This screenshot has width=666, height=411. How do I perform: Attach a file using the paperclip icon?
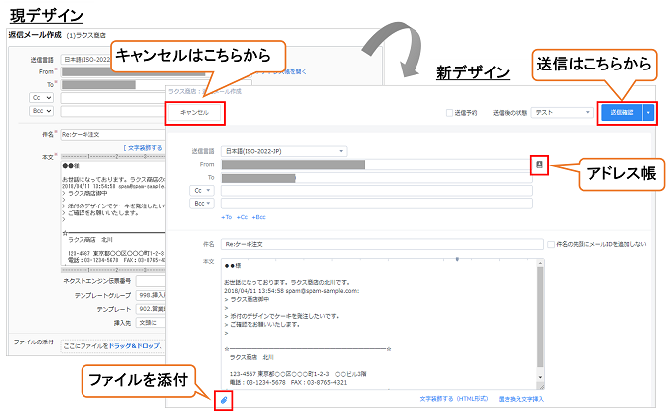[224, 400]
